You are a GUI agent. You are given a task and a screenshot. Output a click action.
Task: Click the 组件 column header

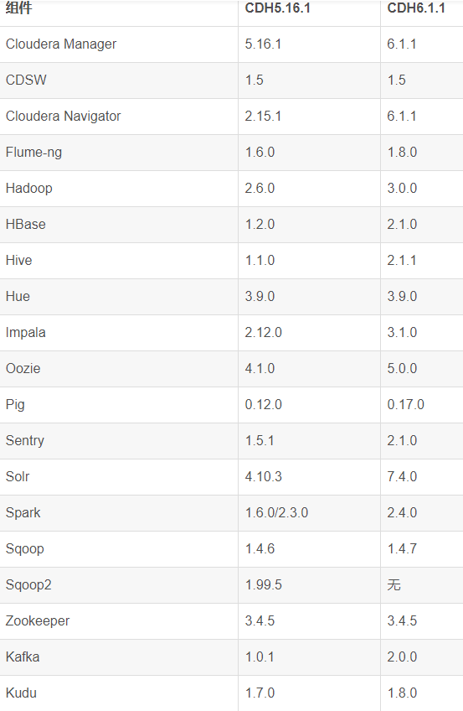click(x=18, y=8)
